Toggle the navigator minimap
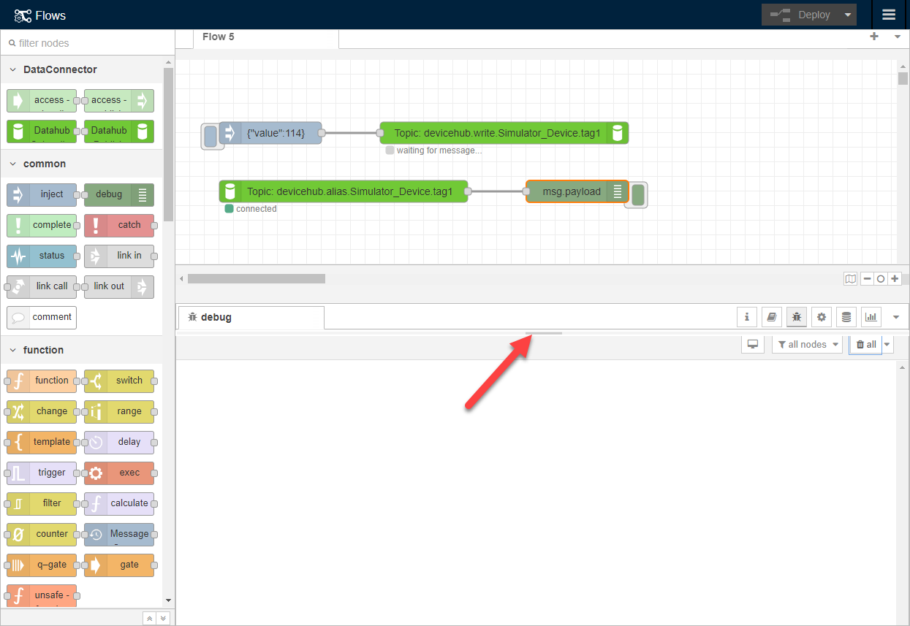910x626 pixels. tap(850, 278)
